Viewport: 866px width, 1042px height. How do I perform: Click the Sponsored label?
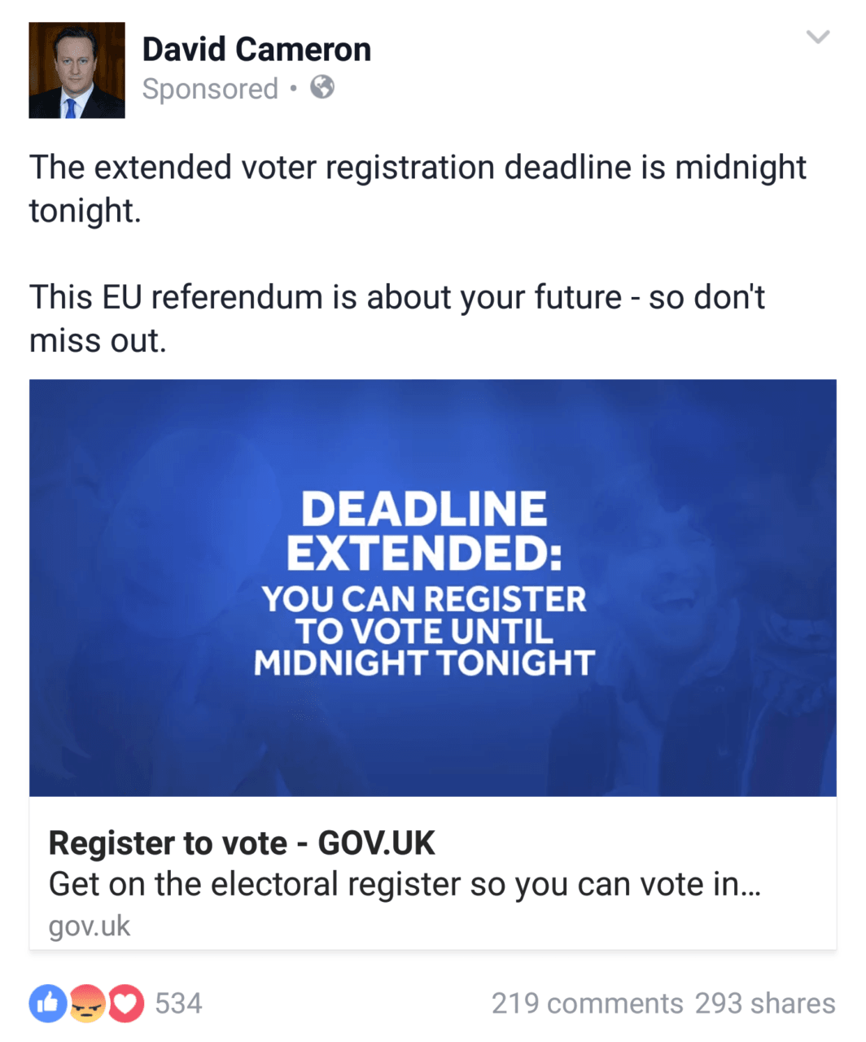pyautogui.click(x=210, y=88)
